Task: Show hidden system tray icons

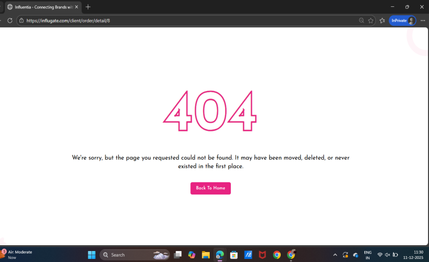Action: point(335,255)
